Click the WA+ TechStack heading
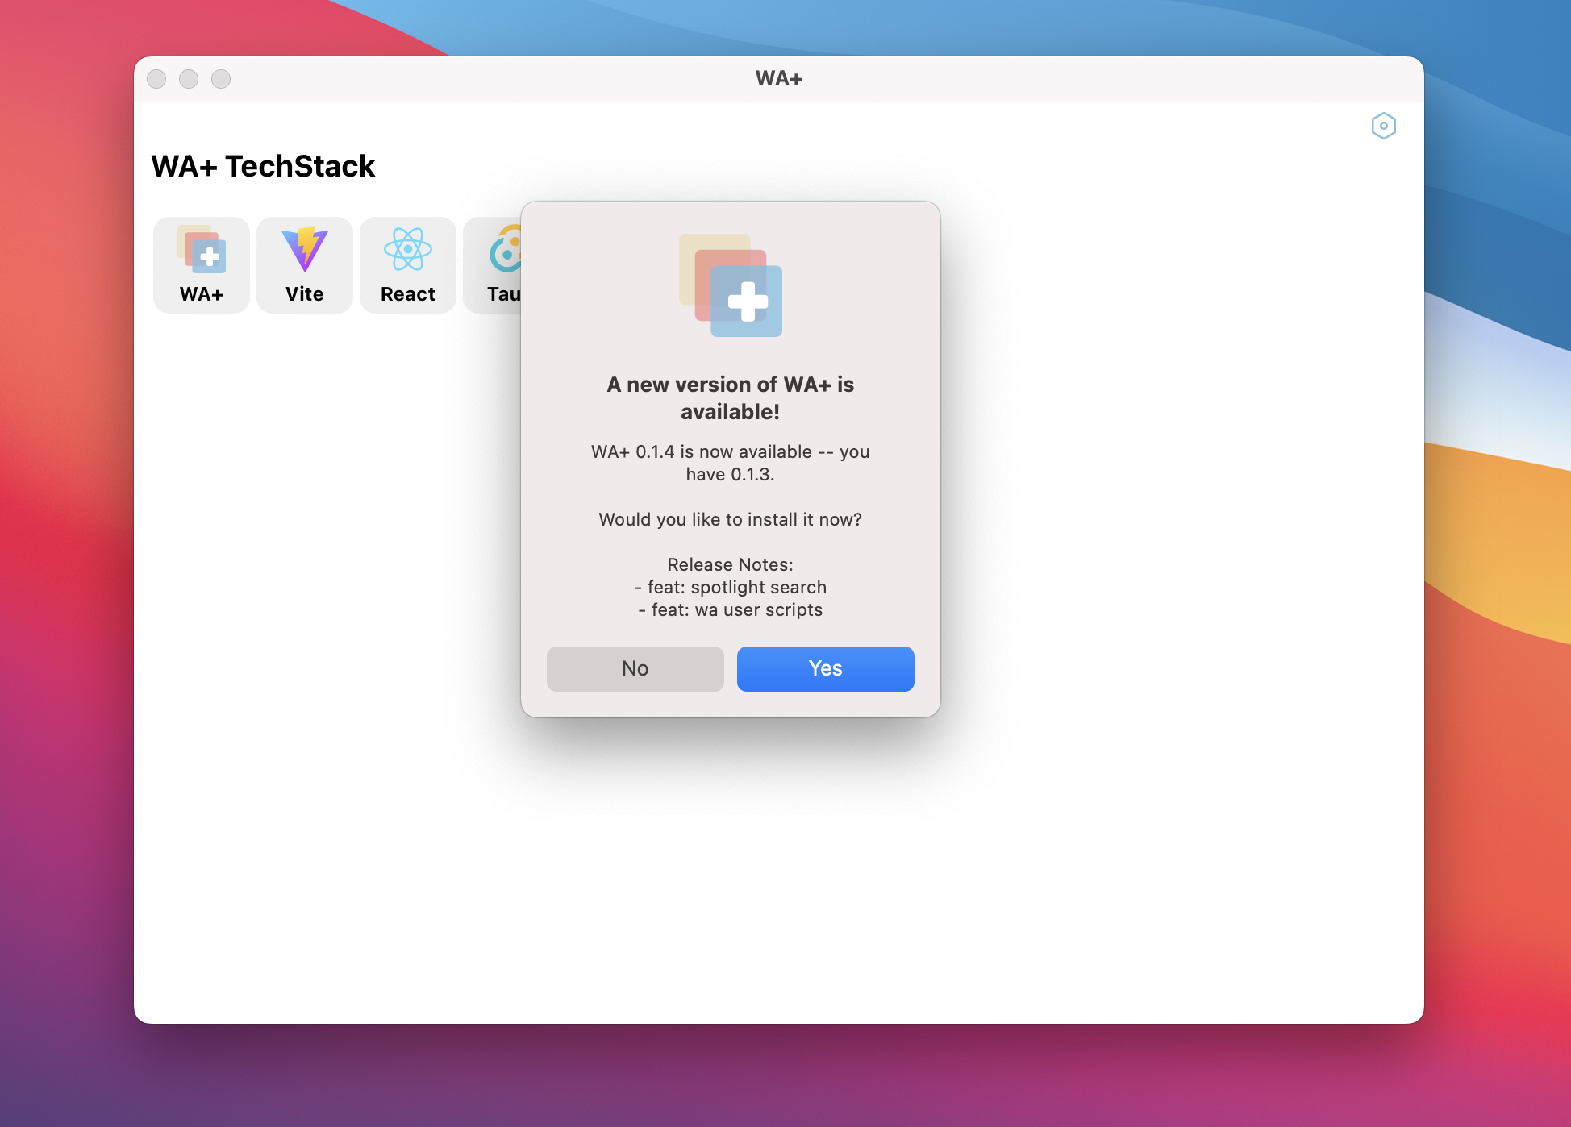Image resolution: width=1571 pixels, height=1127 pixels. tap(263, 167)
